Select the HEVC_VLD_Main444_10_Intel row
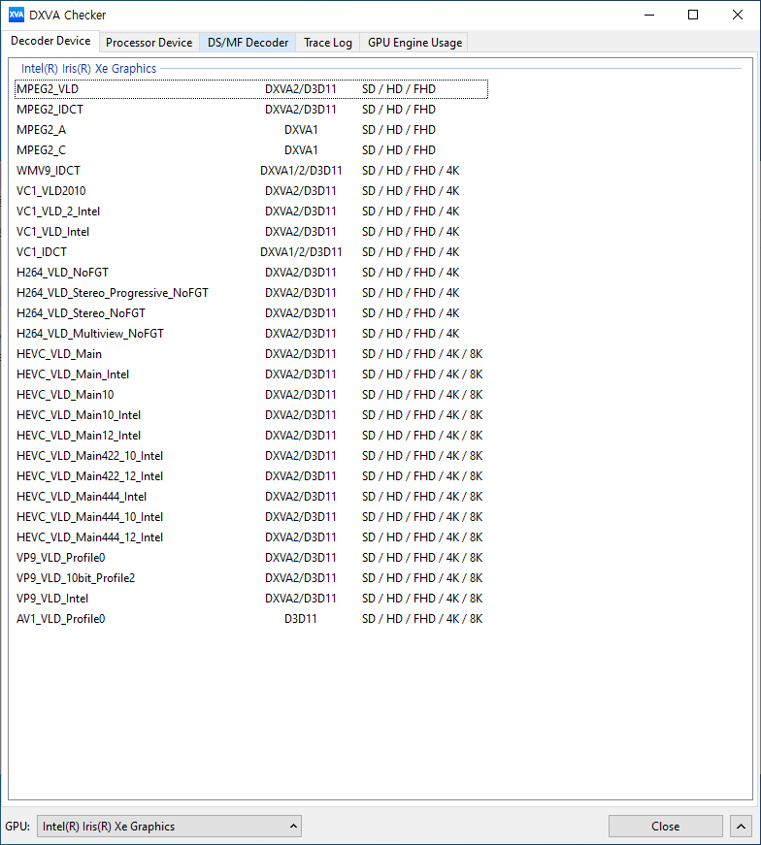The width and height of the screenshot is (761, 845). [251, 517]
